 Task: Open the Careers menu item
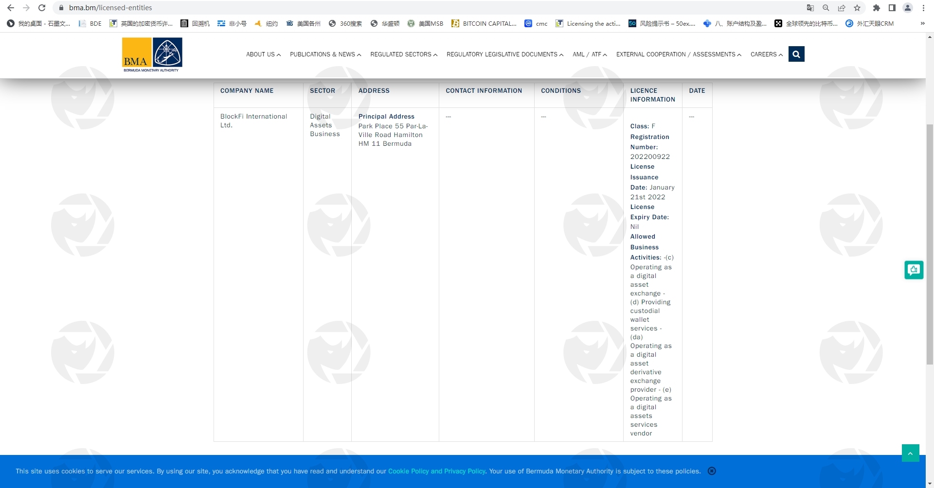[766, 54]
